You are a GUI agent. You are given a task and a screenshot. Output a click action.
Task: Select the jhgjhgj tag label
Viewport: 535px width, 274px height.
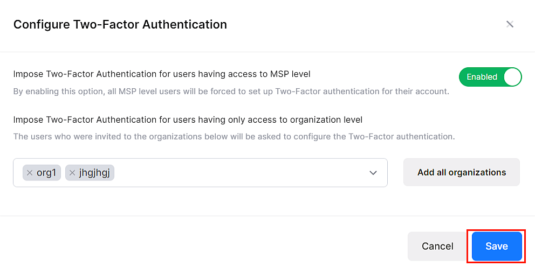coord(94,173)
